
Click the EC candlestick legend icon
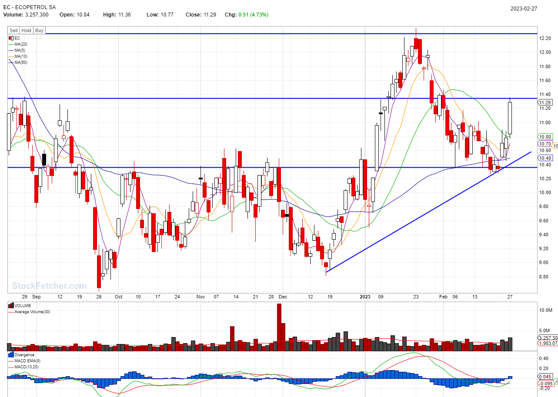[11, 38]
